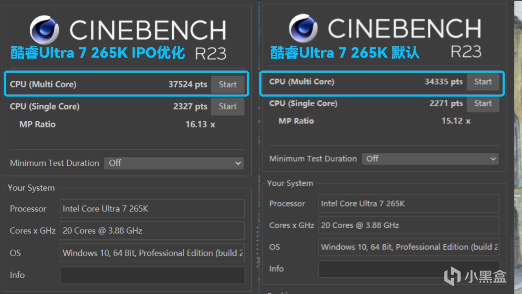Open left panel Minimum Test Duration dropdown
Viewport: 522px width, 294px height.
click(x=174, y=163)
